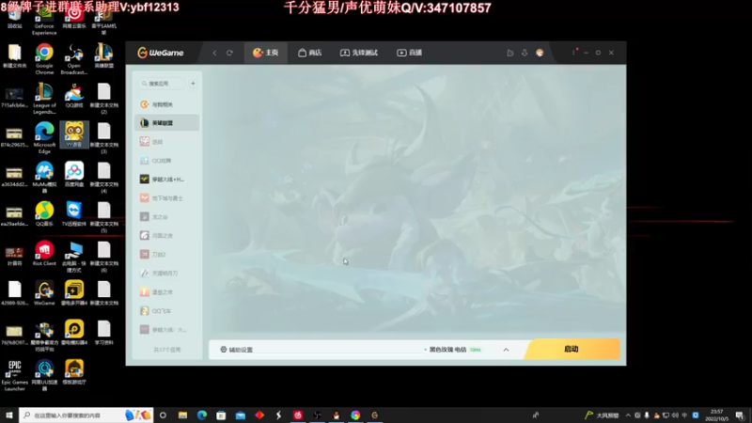Click the taskbar search box
The height and width of the screenshot is (423, 752).
click(x=86, y=415)
